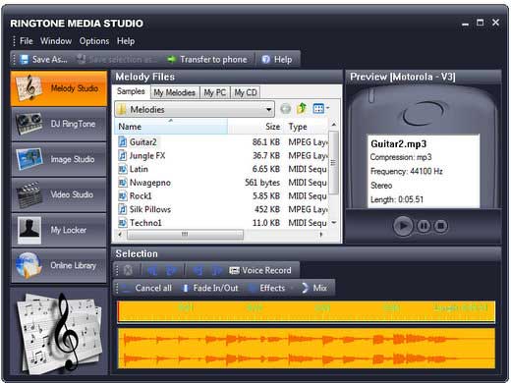Click the Transfer to phone button
Screen dimensions: 511x383
coord(207,59)
